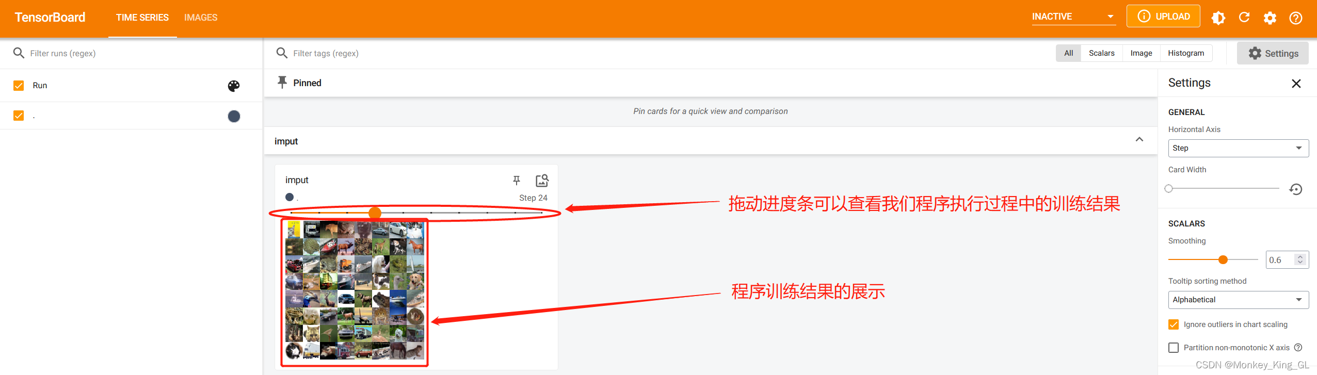
Task: Enable Partition non-monotonic X axis
Action: pyautogui.click(x=1174, y=348)
